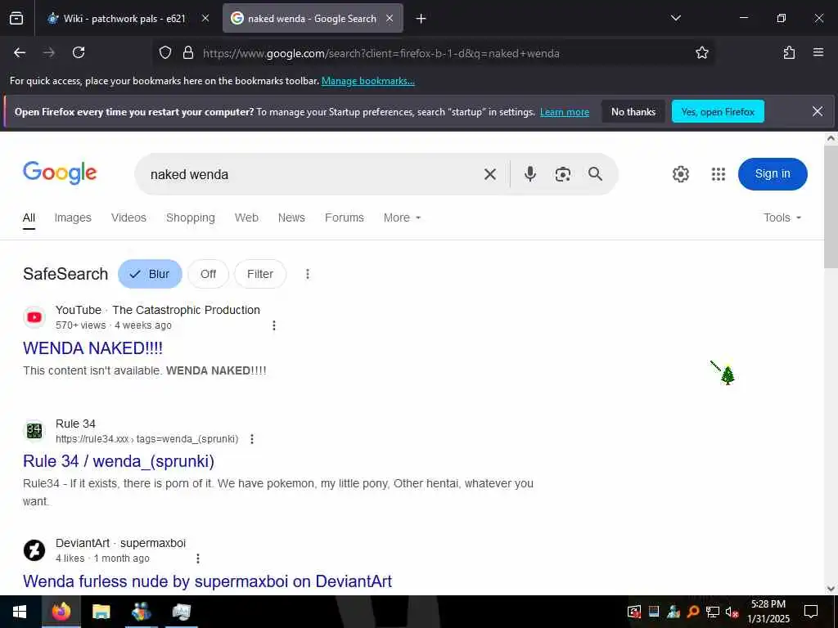Open the Wenda furless DeviantArt result
The image size is (838, 628).
pyautogui.click(x=207, y=581)
